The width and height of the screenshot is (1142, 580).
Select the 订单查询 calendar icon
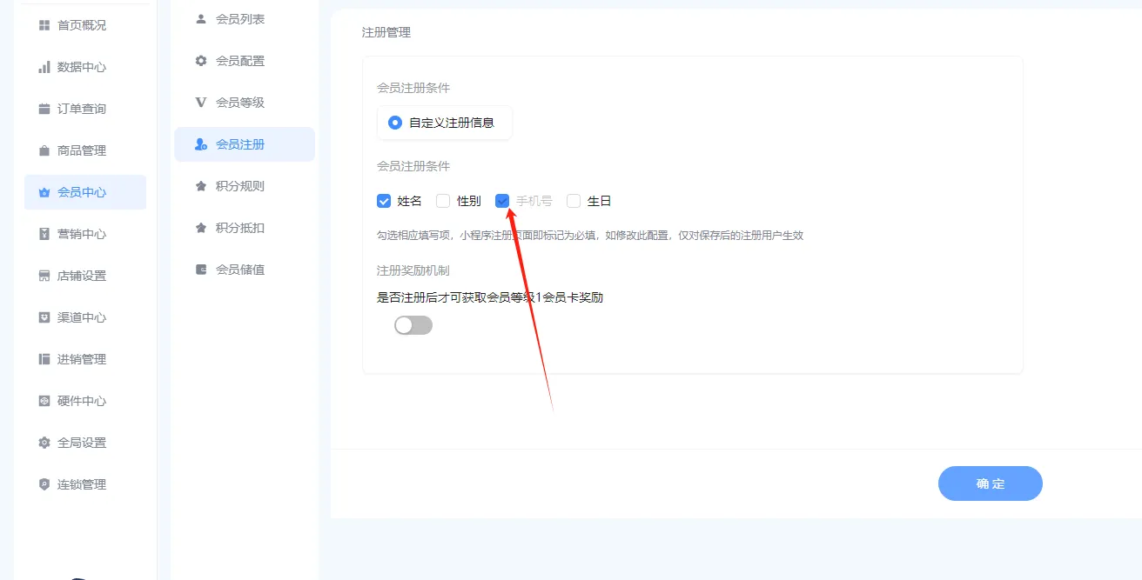point(44,108)
